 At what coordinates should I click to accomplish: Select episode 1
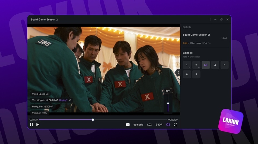[187, 65]
